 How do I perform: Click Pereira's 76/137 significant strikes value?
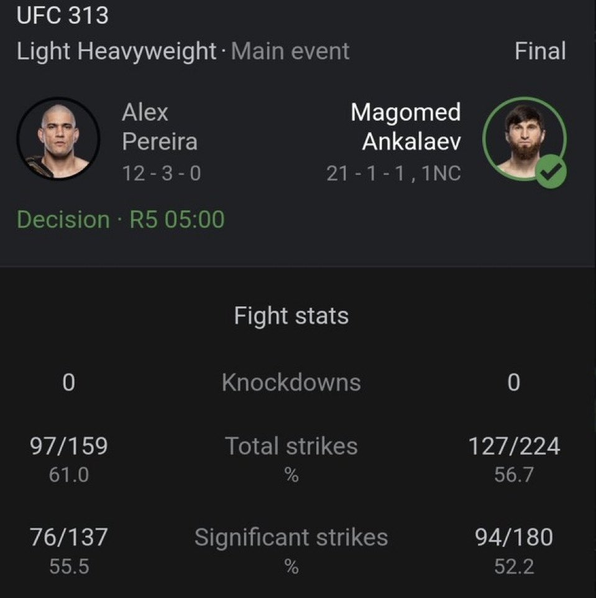(69, 537)
